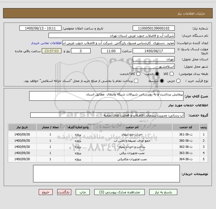Click the service name نصب تجهیزات مکانیکی
The image size is (216, 209).
click(132, 159)
